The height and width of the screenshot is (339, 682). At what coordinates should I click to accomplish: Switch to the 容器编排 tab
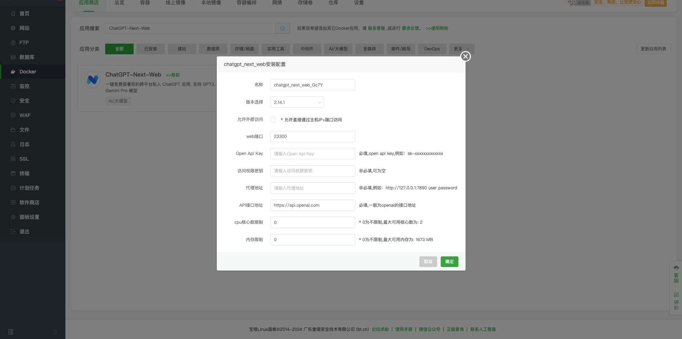[x=246, y=3]
